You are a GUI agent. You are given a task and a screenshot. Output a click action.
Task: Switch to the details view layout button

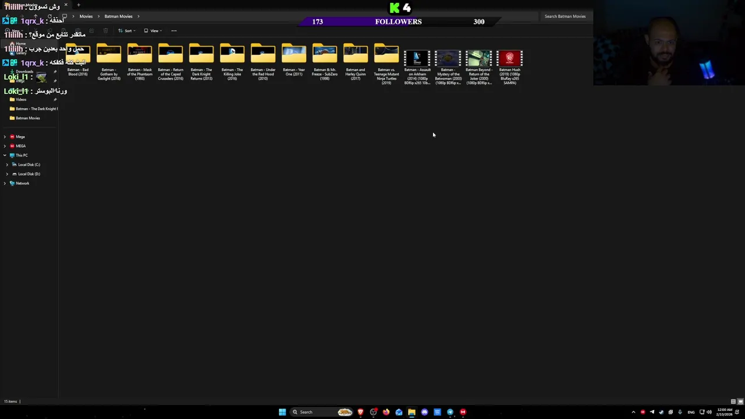(733, 402)
